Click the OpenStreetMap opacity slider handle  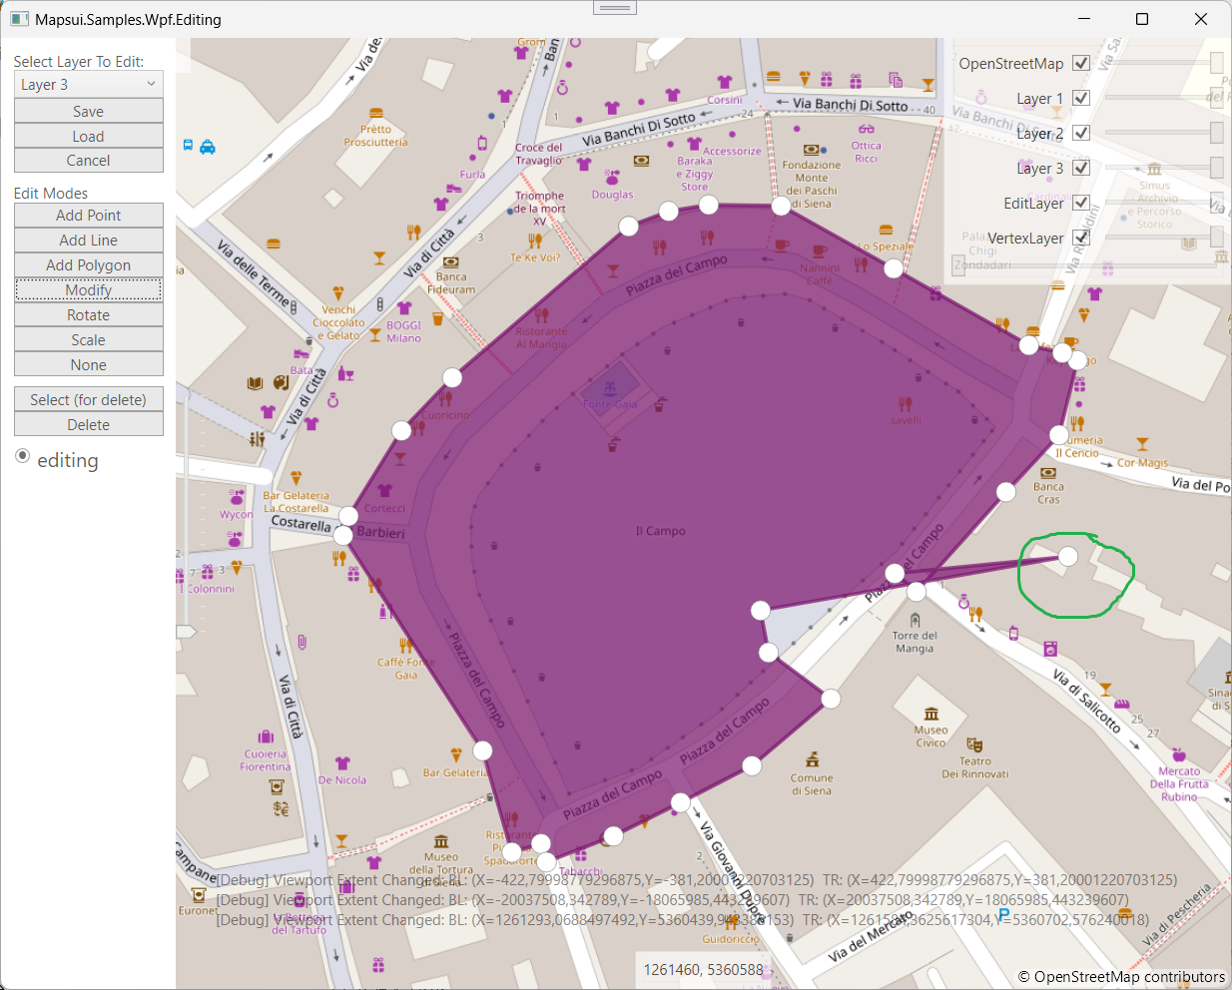[1216, 62]
